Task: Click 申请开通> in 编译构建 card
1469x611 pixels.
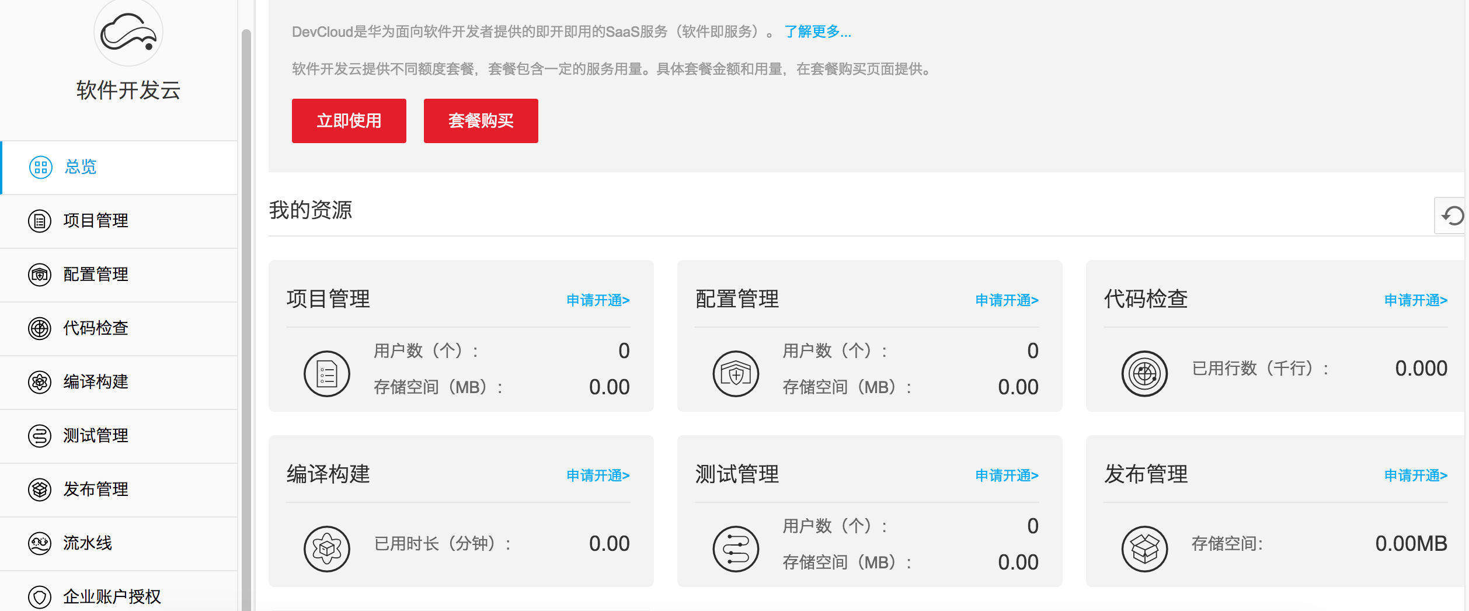Action: pos(598,475)
